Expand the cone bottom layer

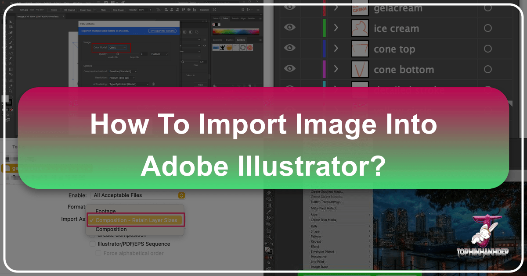[336, 69]
